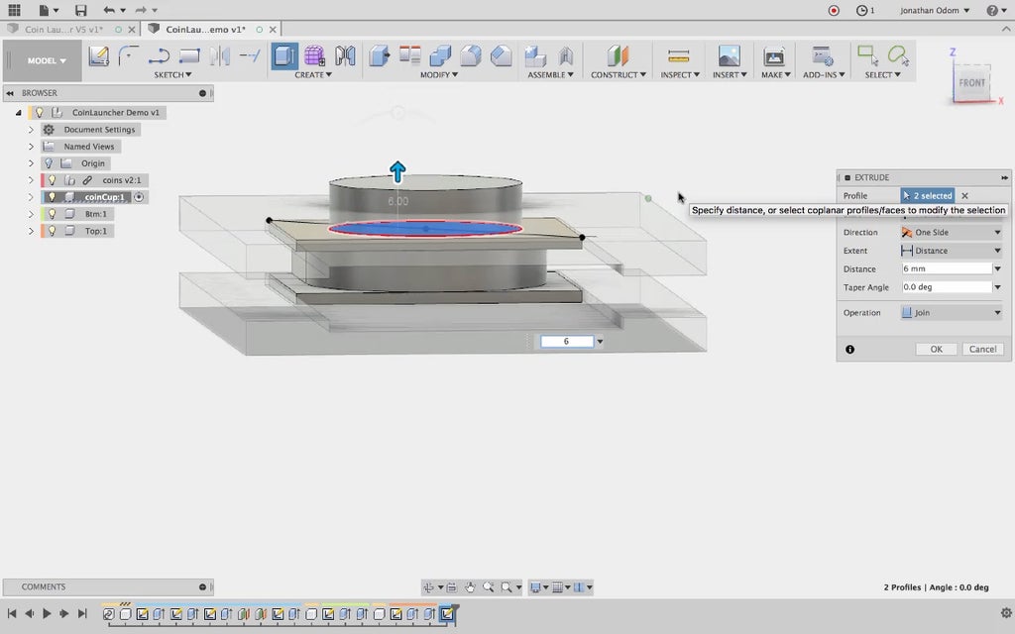Click the Undo arrow
This screenshot has width=1015, height=634.
point(109,10)
